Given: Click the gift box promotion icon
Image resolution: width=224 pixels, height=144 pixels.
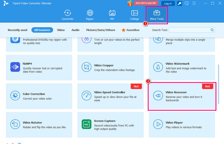Looking at the screenshot, I should coord(130,3).
